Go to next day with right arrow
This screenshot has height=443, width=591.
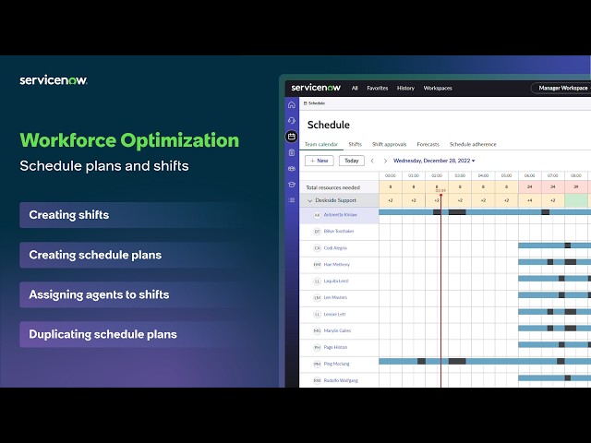click(x=385, y=161)
